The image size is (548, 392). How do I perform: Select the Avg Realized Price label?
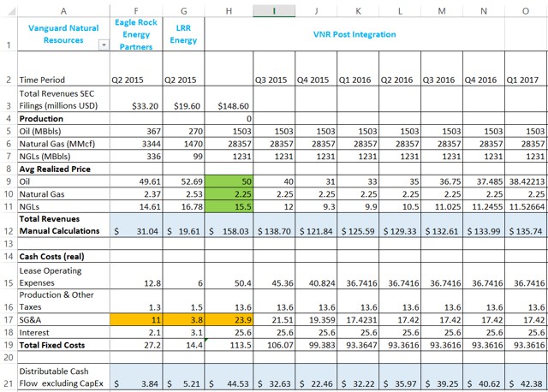[63, 169]
